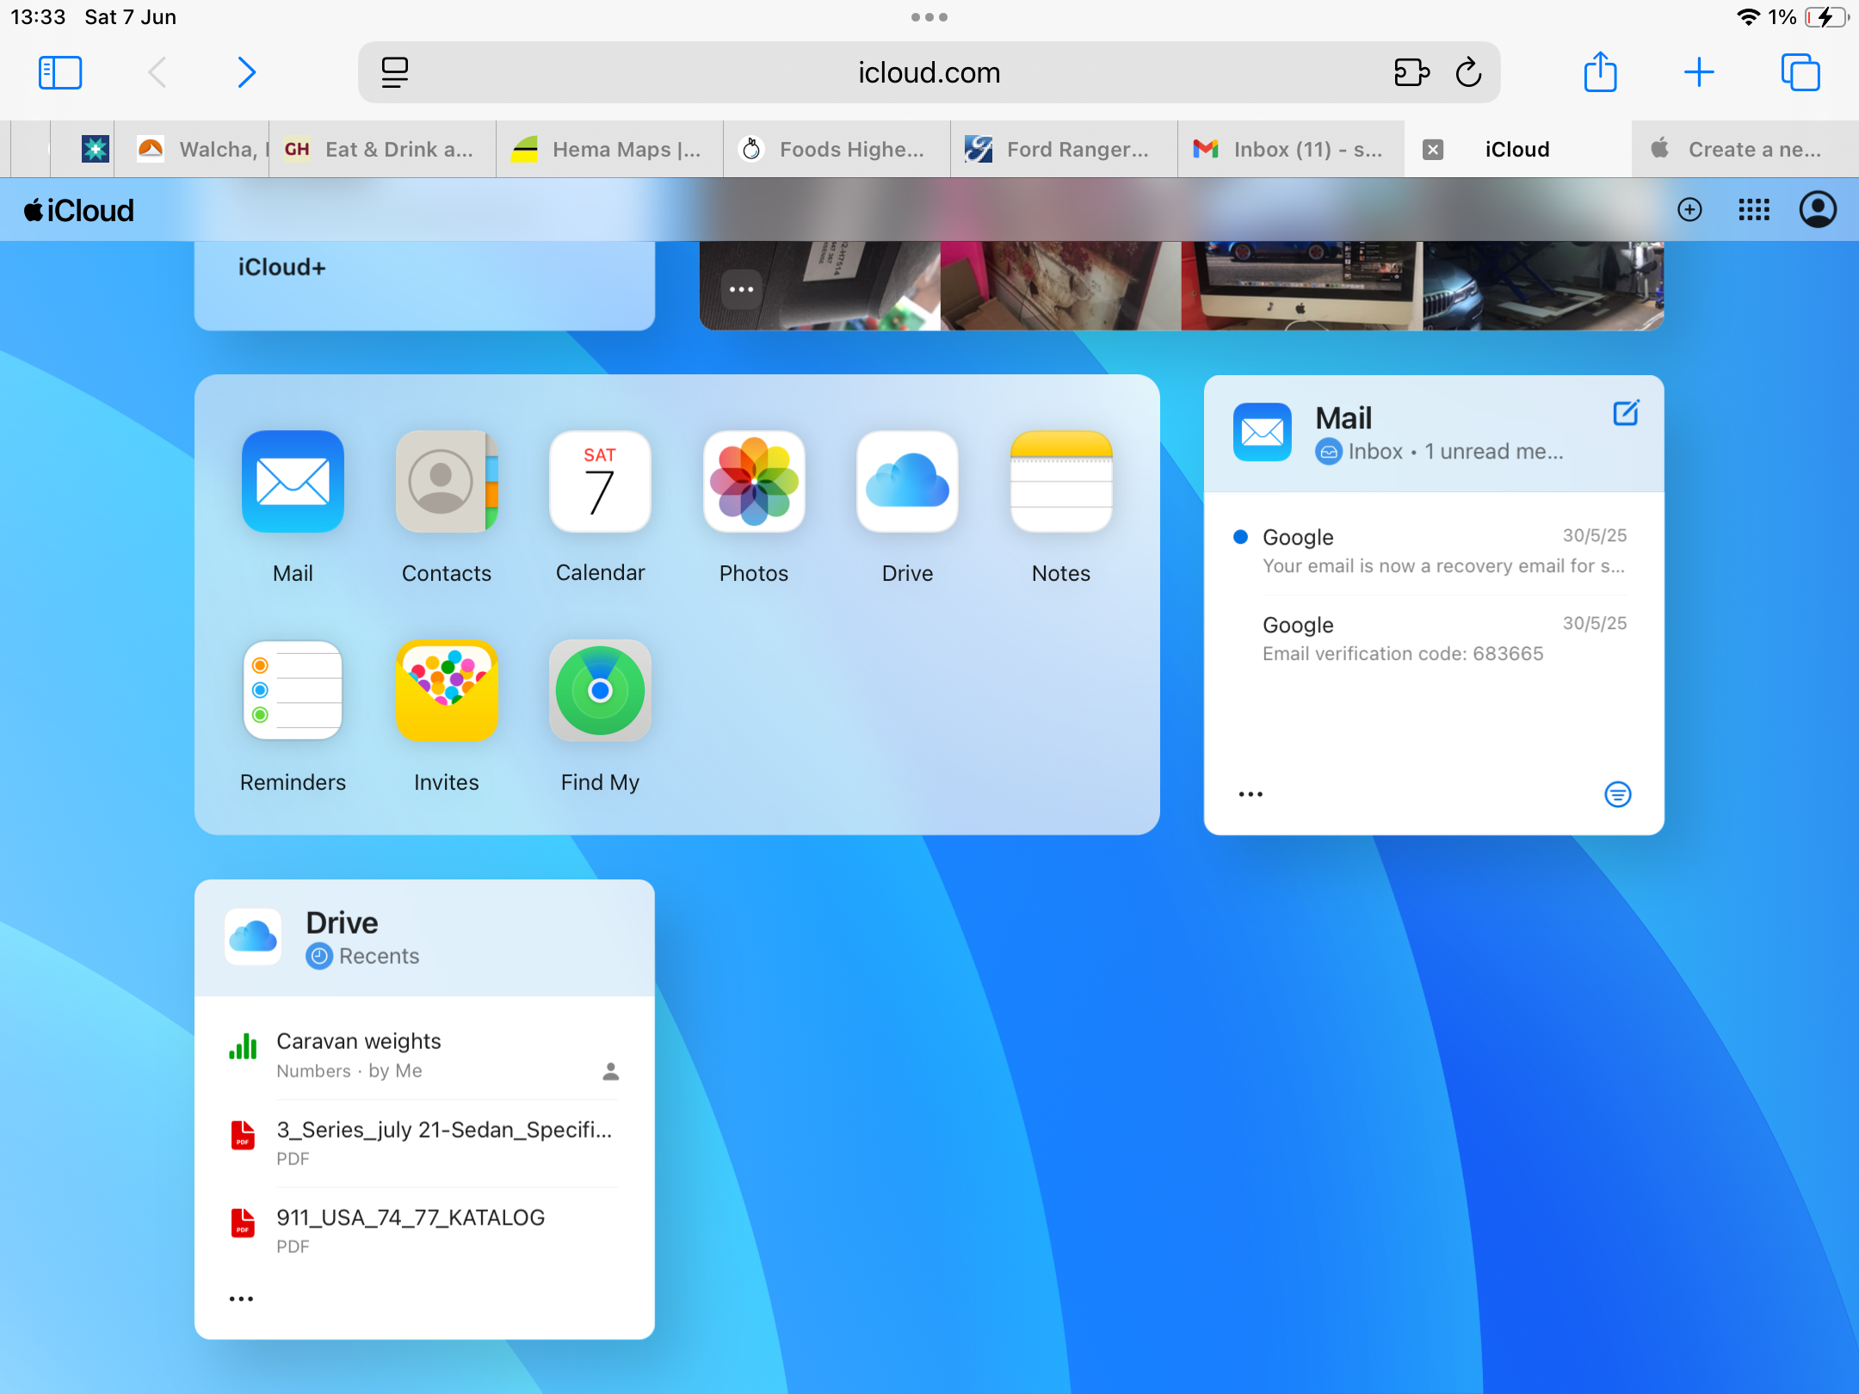
Task: Open the Caravan weights Numbers file
Action: coord(423,1055)
